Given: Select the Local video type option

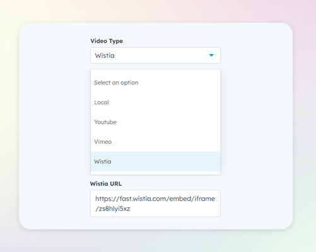Looking at the screenshot, I should pyautogui.click(x=156, y=102).
